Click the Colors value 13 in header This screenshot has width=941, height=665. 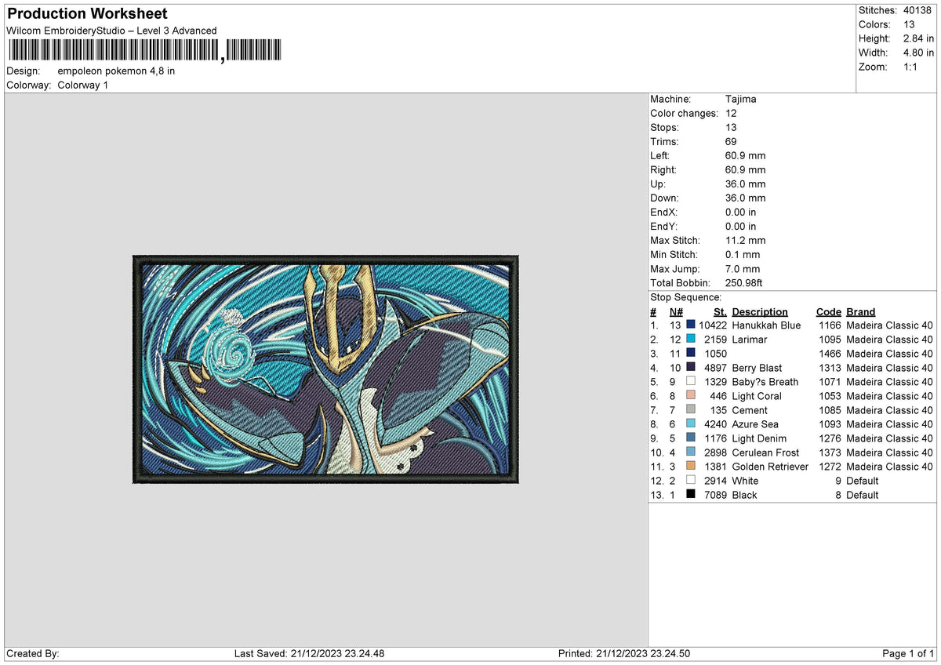[908, 24]
